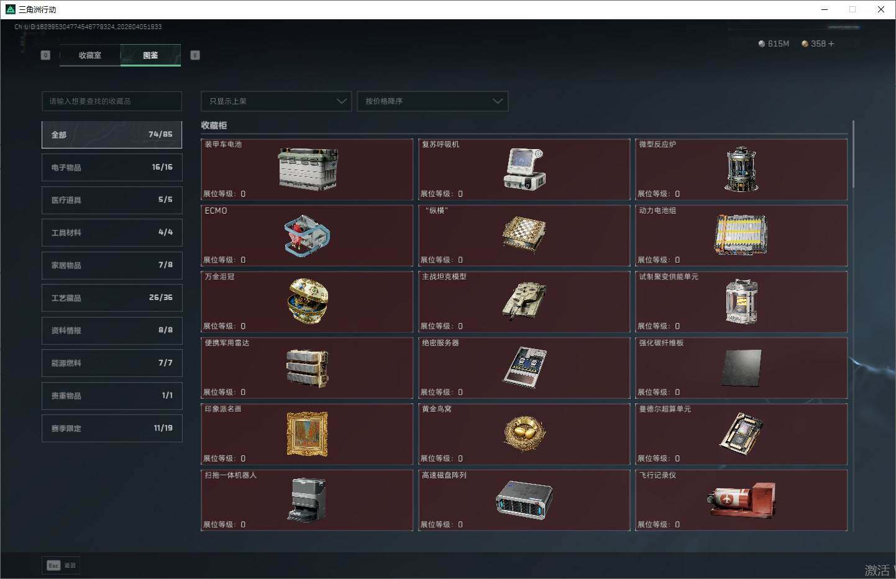The width and height of the screenshot is (896, 579).
Task: Switch to the 图鉴 tab
Action: [x=150, y=55]
